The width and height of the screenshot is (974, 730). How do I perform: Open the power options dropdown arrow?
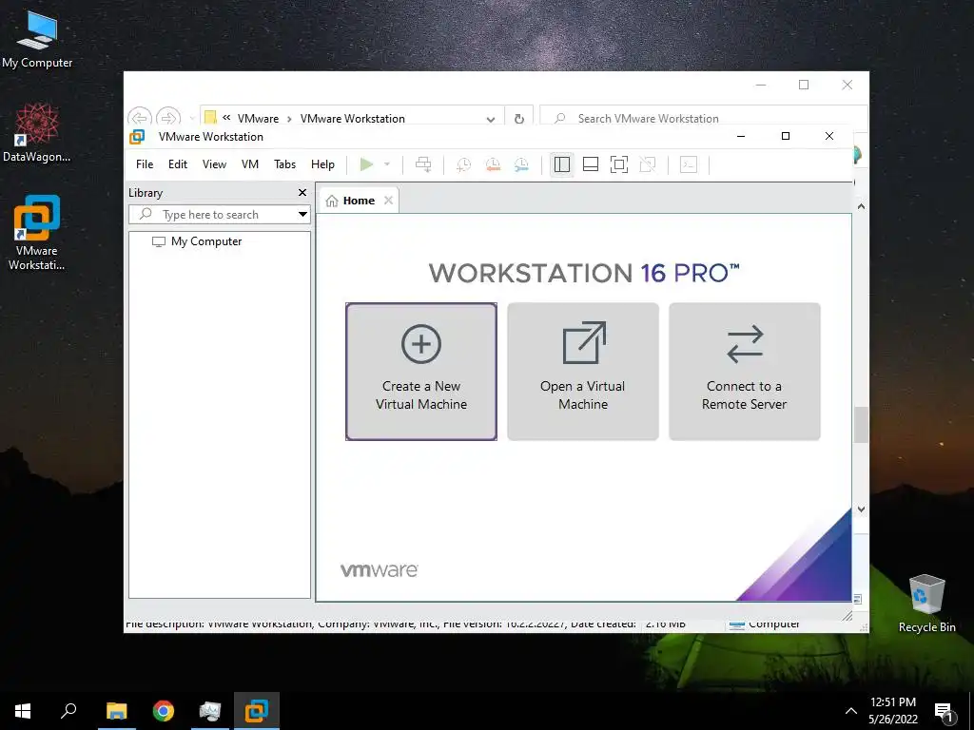click(x=387, y=164)
